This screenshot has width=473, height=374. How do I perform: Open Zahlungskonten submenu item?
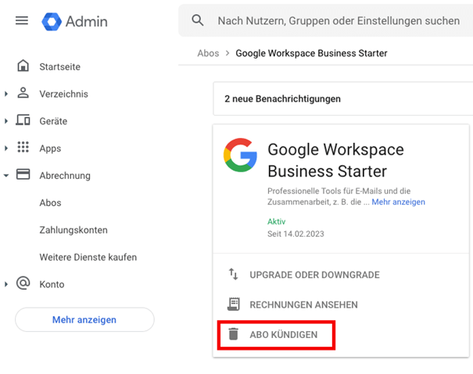(73, 230)
